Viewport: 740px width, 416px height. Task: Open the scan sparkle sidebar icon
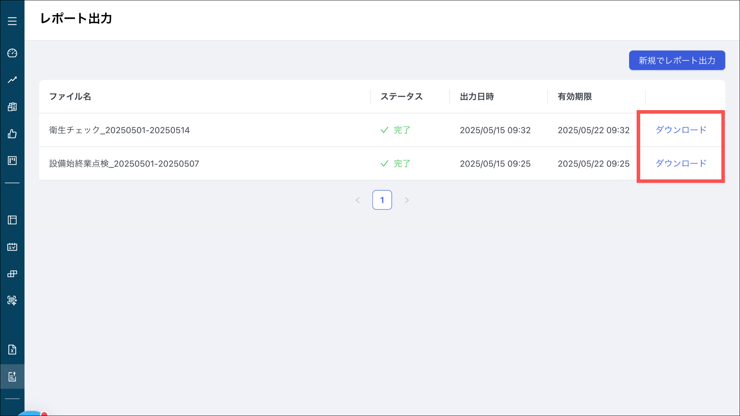[12, 300]
